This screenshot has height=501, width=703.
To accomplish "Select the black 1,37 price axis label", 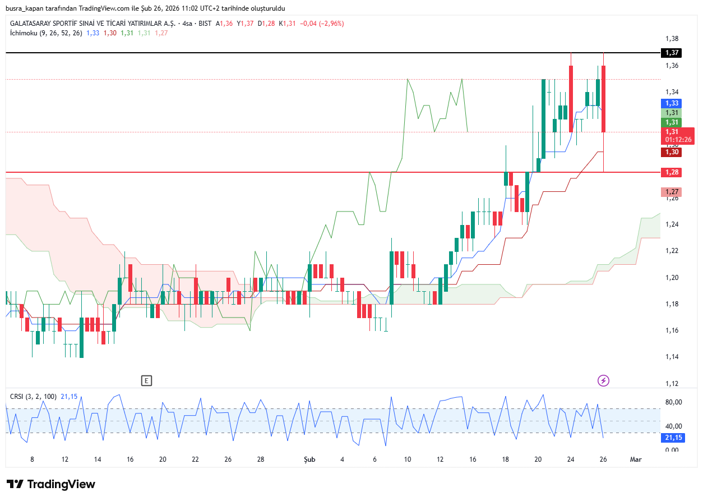I will [671, 53].
